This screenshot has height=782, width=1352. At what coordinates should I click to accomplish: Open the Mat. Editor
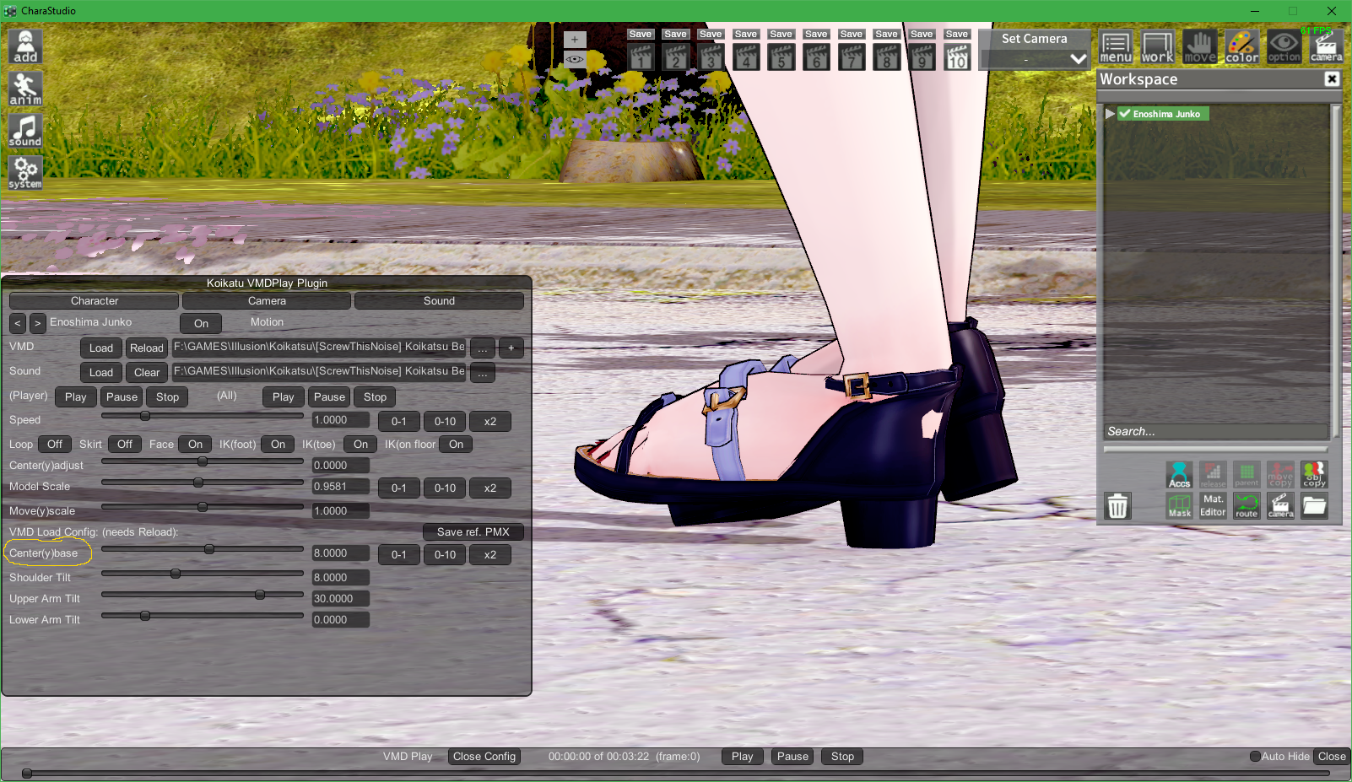pyautogui.click(x=1213, y=506)
